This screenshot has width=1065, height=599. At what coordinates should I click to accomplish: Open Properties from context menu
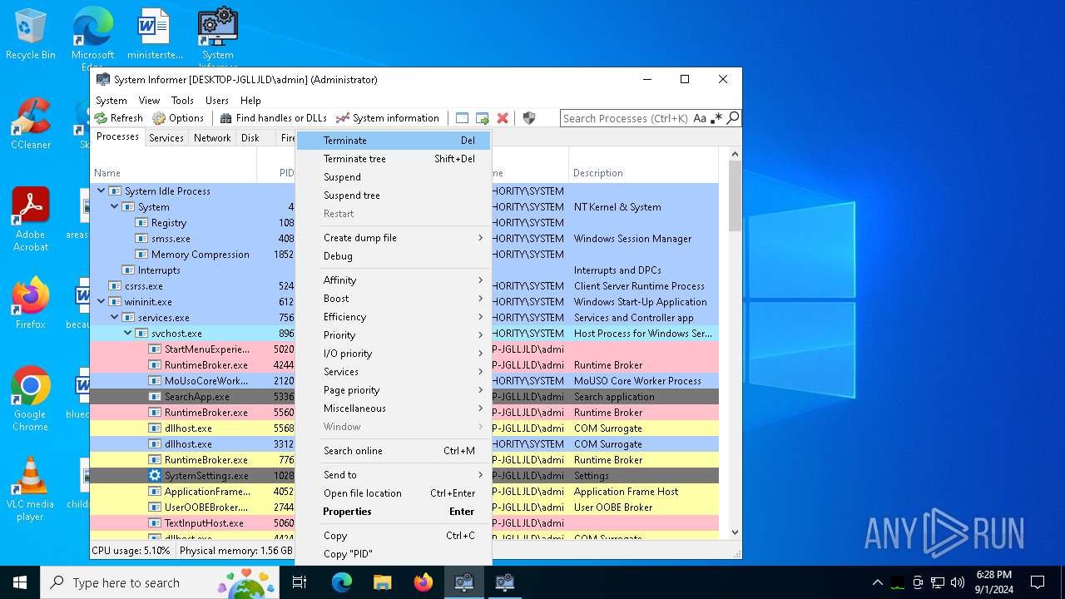pyautogui.click(x=394, y=512)
